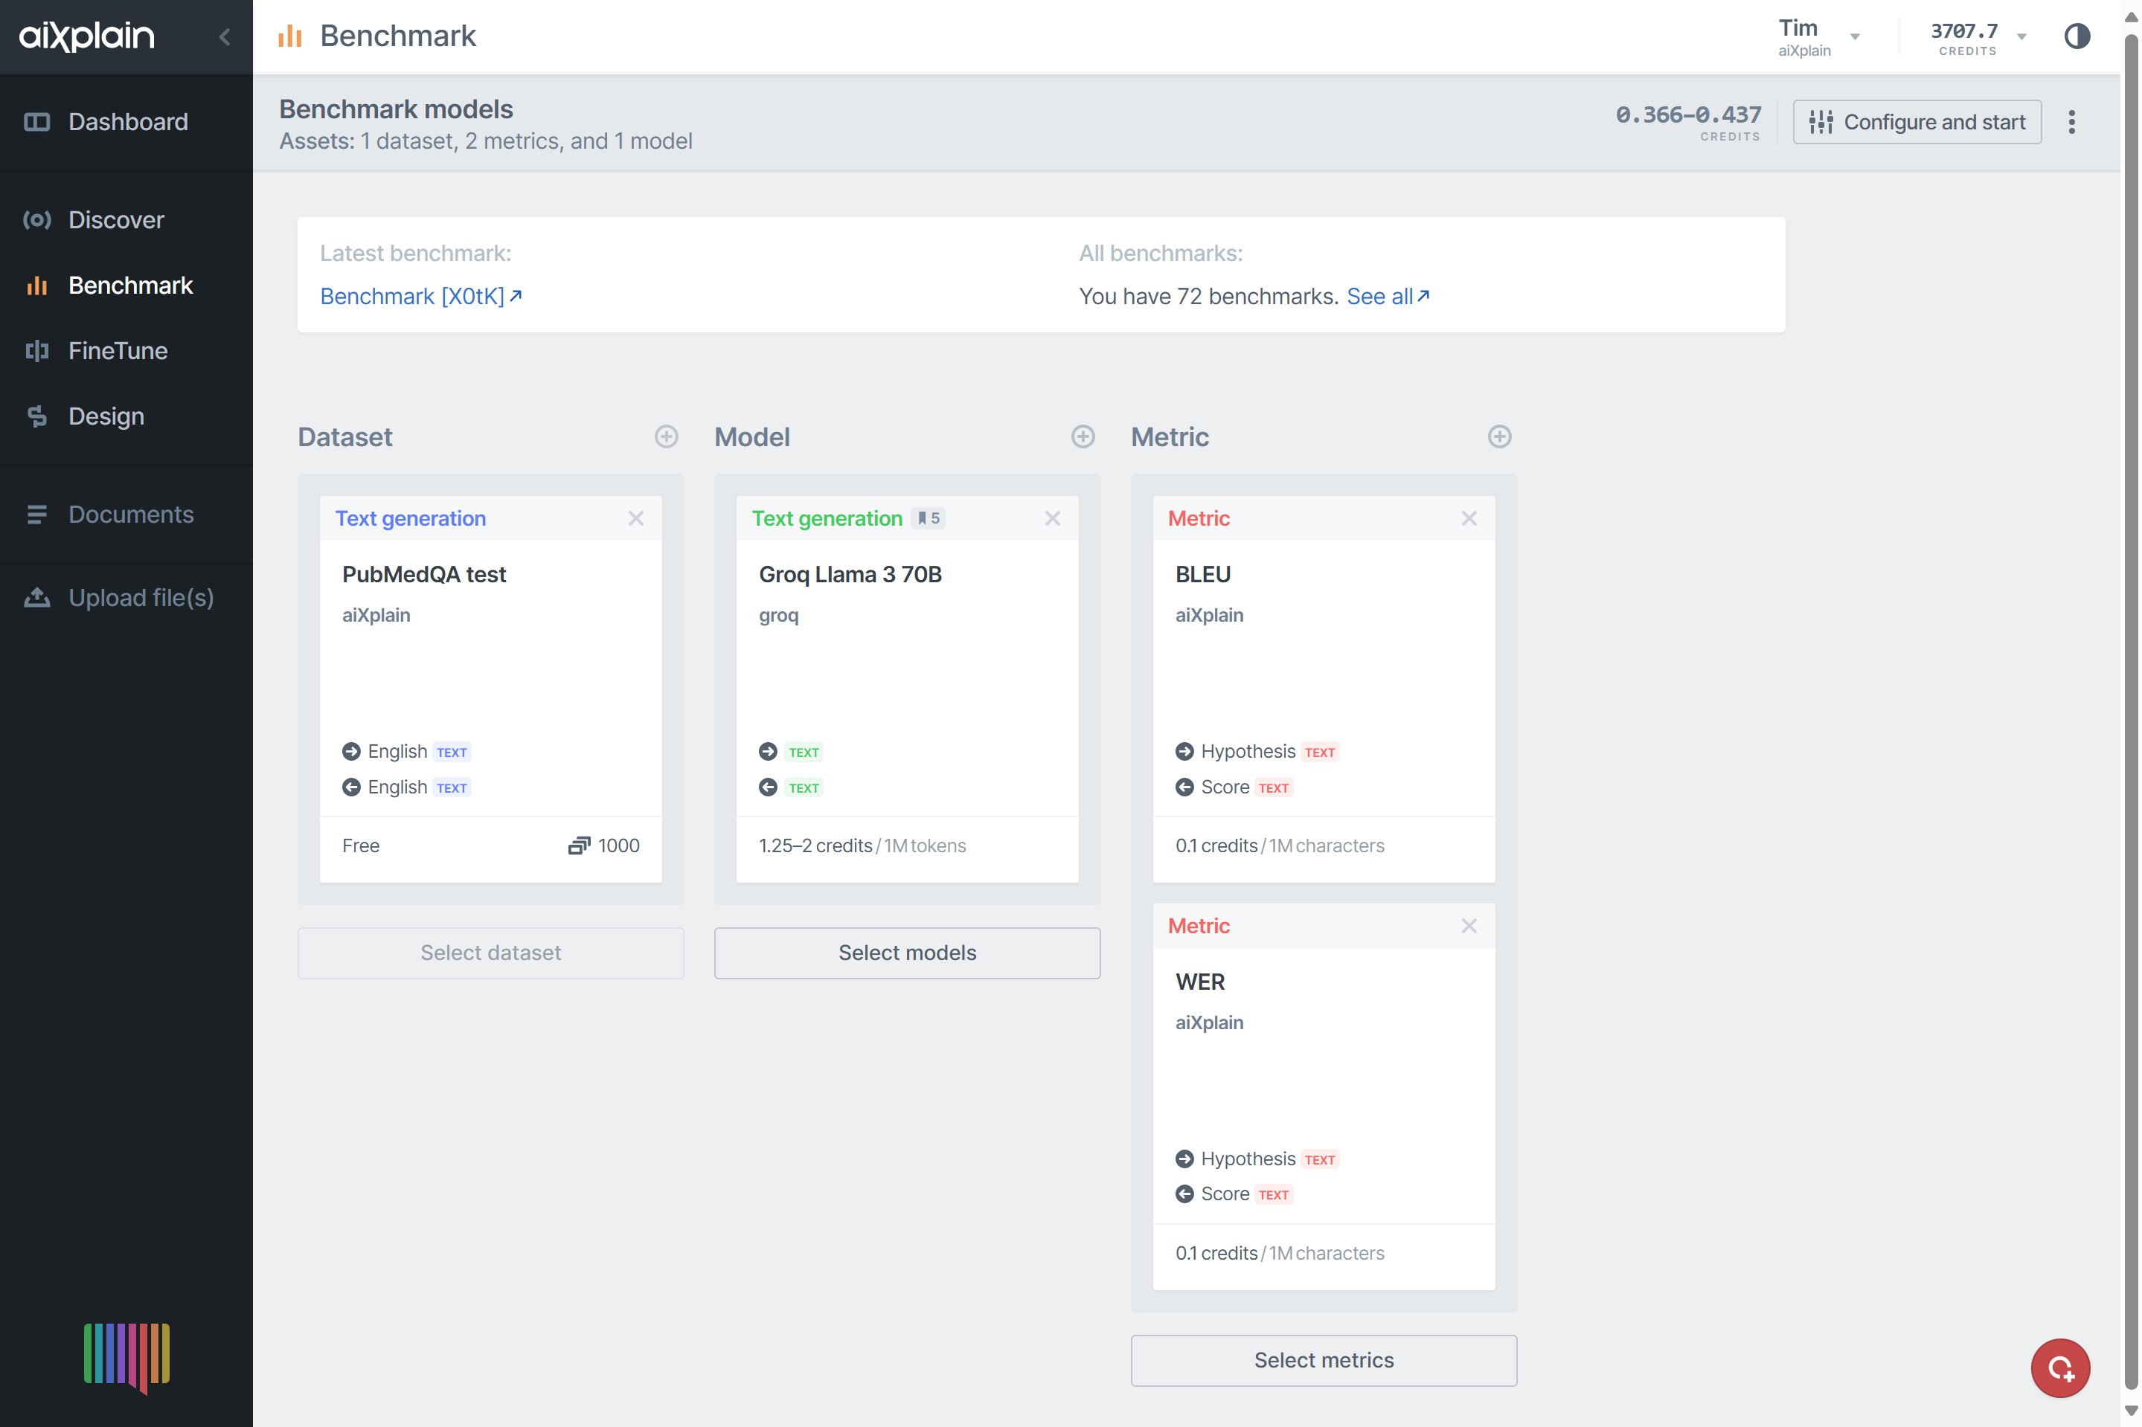This screenshot has width=2142, height=1427.
Task: Click Configure and start button
Action: (x=1917, y=122)
